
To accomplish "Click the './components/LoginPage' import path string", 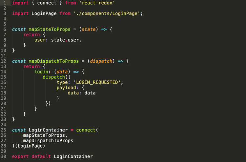I will (x=107, y=13).
